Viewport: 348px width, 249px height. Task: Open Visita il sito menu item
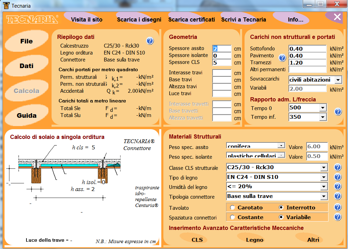pos(86,19)
